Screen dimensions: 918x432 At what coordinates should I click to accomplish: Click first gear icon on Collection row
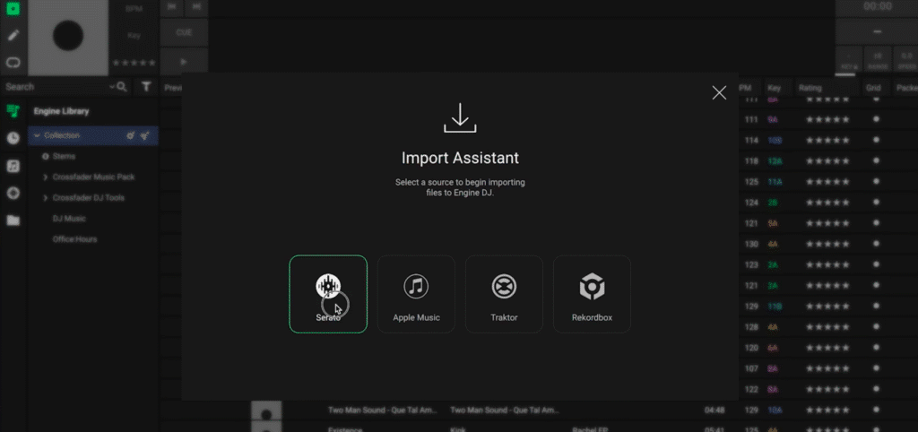click(x=131, y=136)
